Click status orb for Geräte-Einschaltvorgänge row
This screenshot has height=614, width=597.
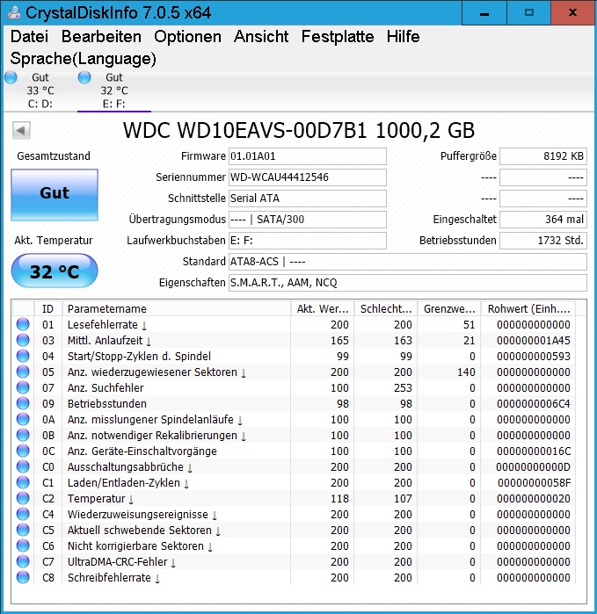(x=23, y=451)
